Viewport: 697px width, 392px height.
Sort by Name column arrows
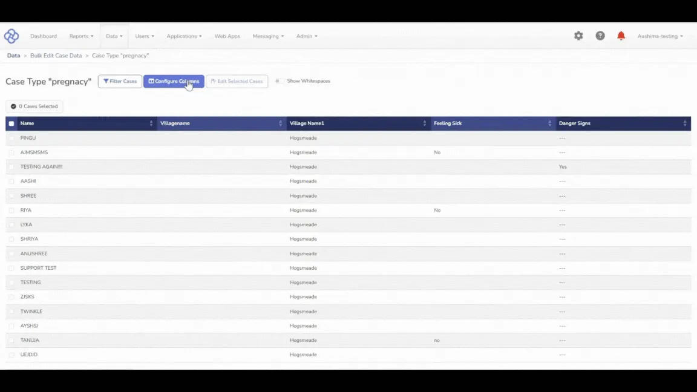(151, 123)
